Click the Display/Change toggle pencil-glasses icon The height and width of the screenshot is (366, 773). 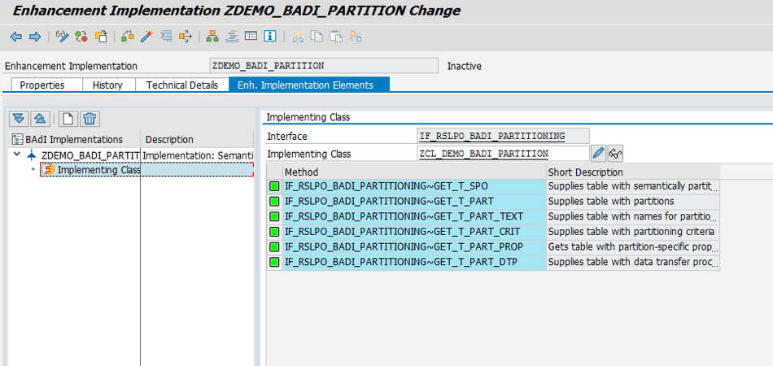tap(62, 37)
